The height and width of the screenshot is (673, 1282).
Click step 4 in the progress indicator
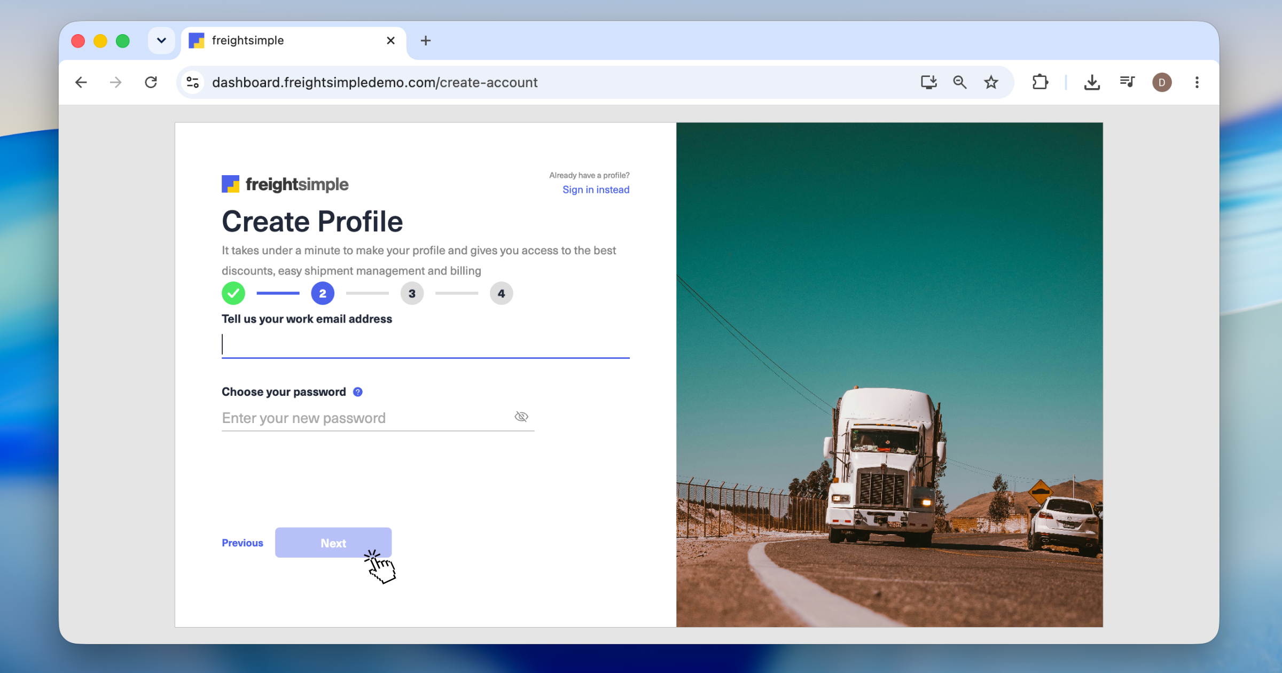(501, 293)
